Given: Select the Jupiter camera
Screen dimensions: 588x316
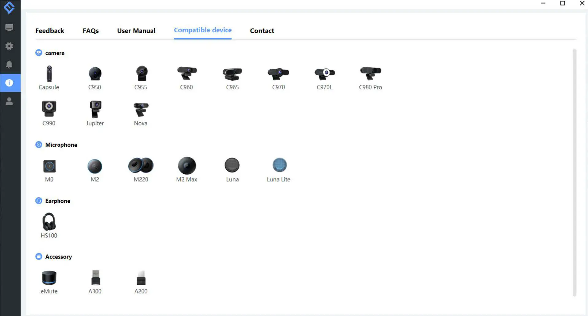Looking at the screenshot, I should (x=95, y=111).
